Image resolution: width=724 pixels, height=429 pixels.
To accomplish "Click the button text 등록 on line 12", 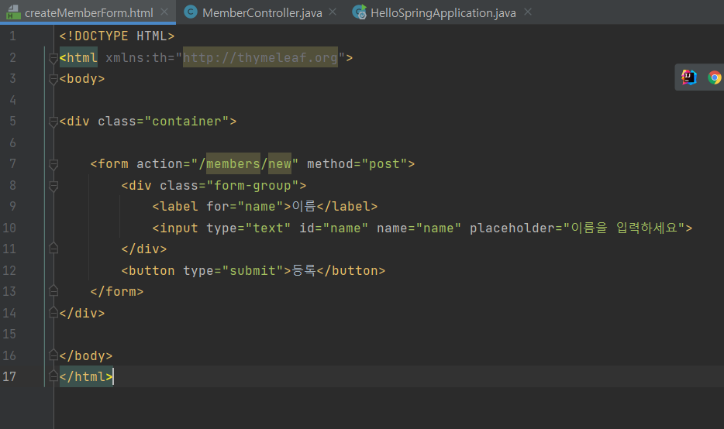I will [x=303, y=270].
